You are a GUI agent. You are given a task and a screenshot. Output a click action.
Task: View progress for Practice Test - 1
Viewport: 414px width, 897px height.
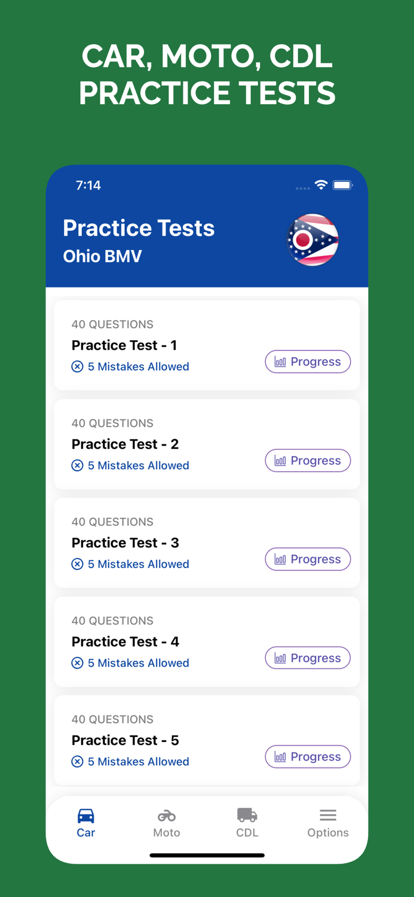308,361
